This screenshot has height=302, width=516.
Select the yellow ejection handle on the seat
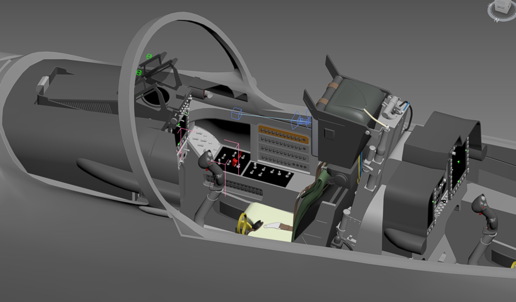(242, 224)
